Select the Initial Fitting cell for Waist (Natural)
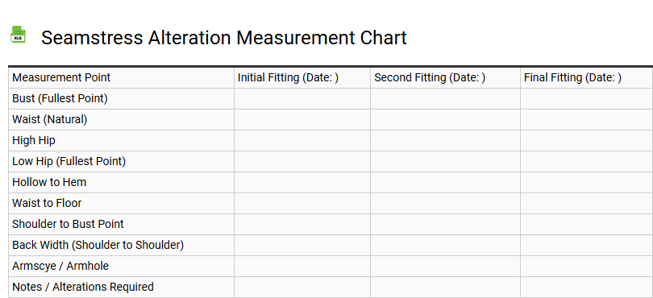 tap(302, 119)
